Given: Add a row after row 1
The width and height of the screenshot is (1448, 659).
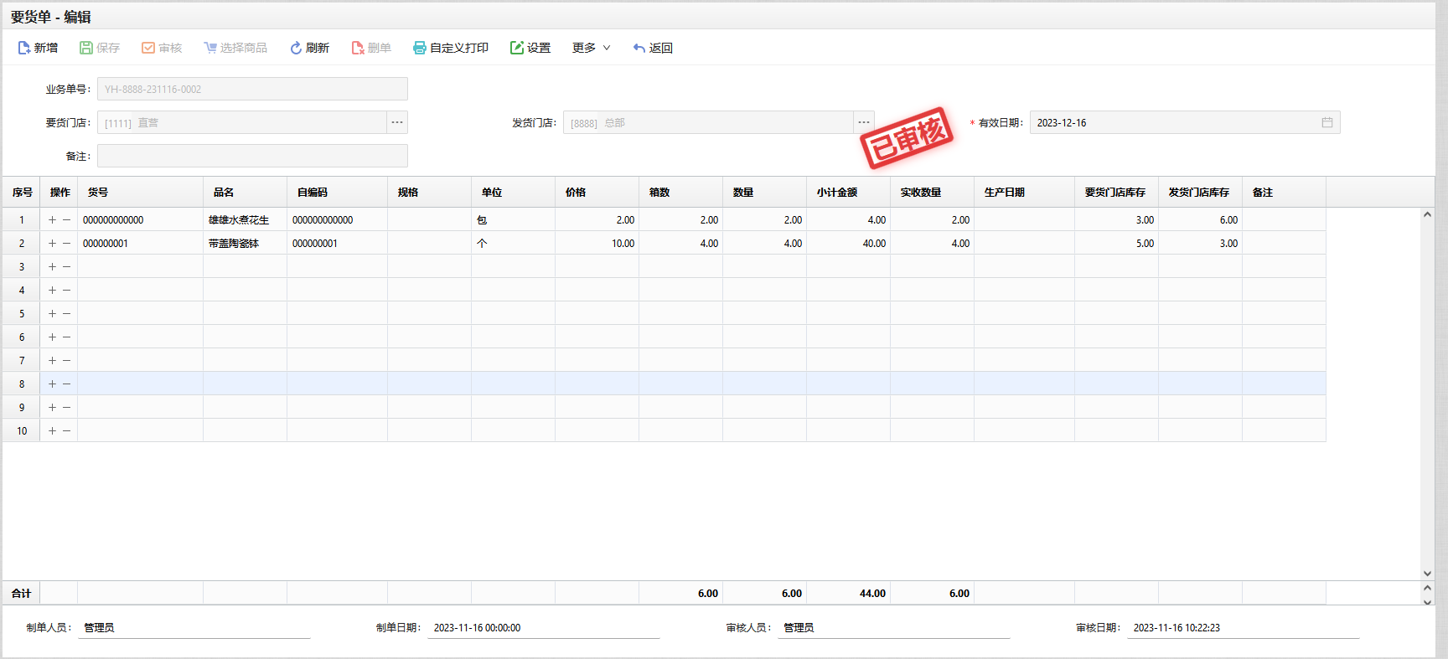Looking at the screenshot, I should pyautogui.click(x=52, y=219).
